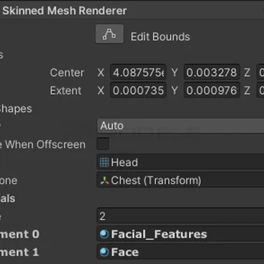Click the material sphere icon for Face
This screenshot has height=264, width=264.
(x=104, y=252)
